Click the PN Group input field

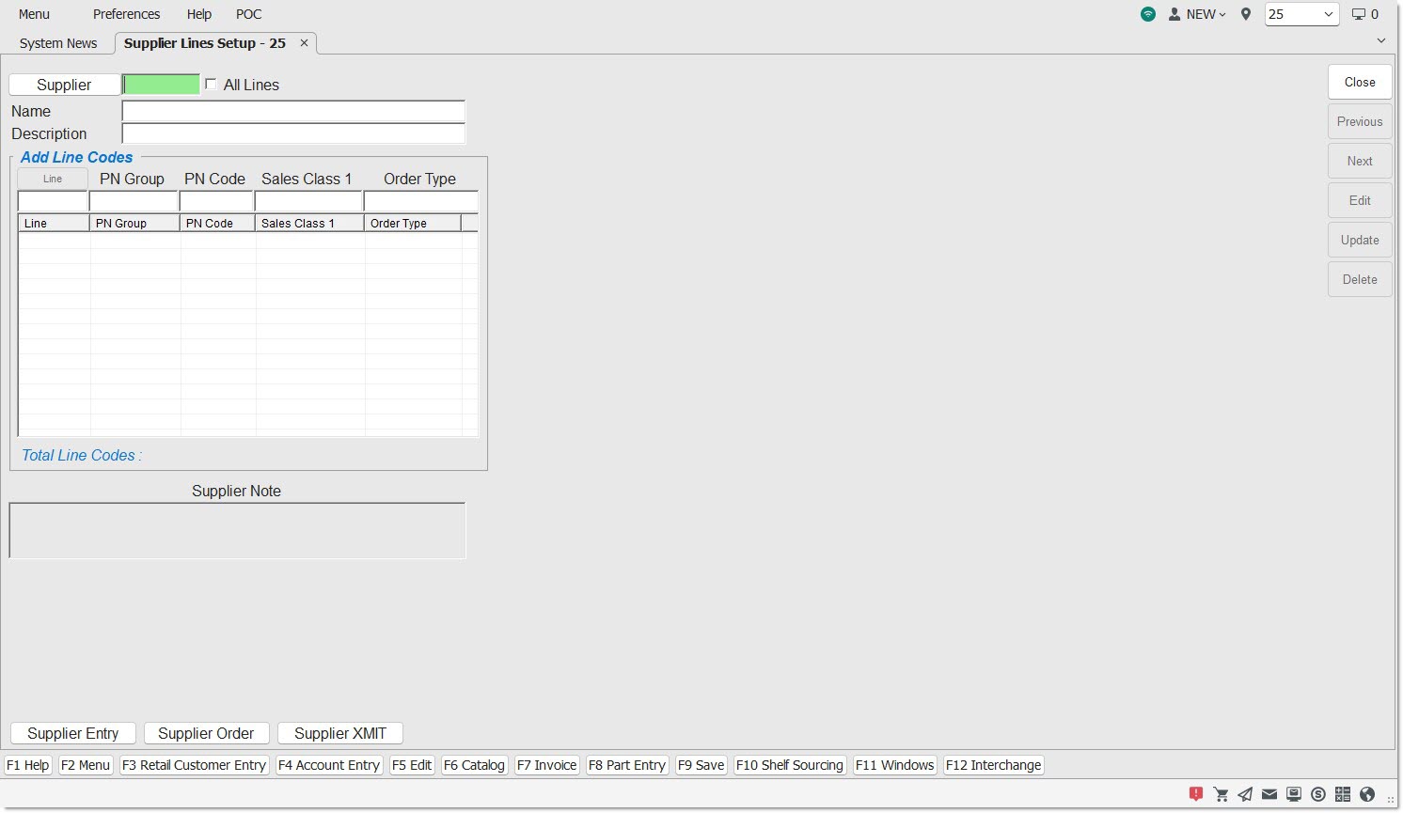click(x=134, y=201)
